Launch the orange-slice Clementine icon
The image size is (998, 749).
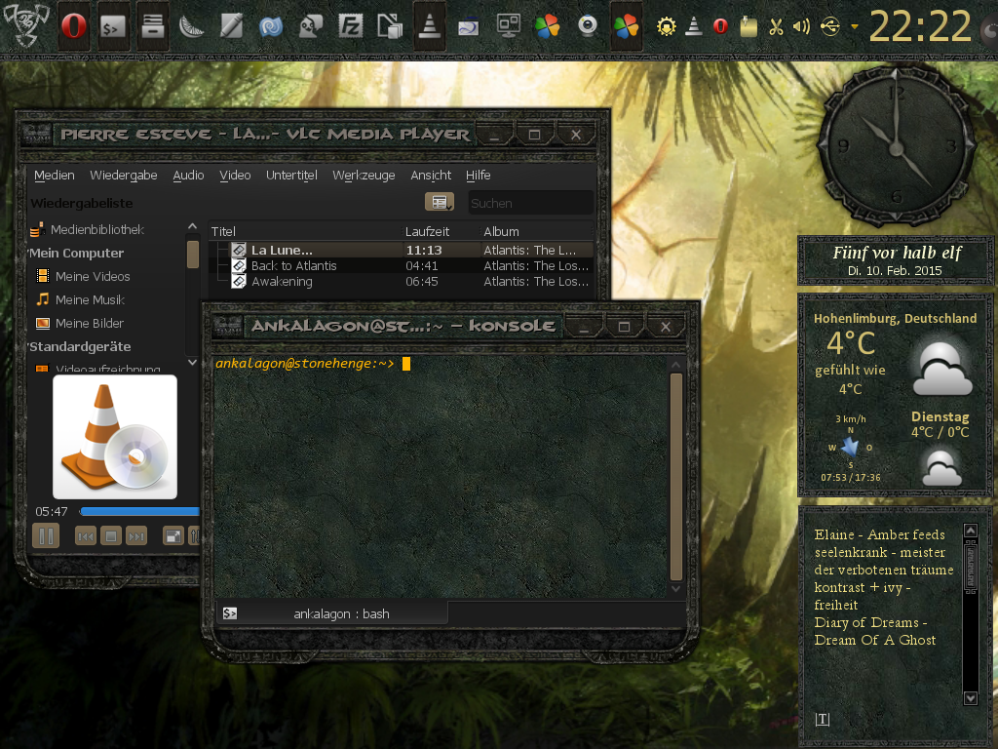[x=192, y=26]
